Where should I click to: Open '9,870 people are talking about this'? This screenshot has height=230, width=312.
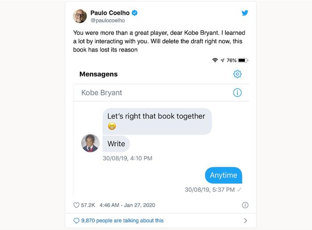(122, 221)
